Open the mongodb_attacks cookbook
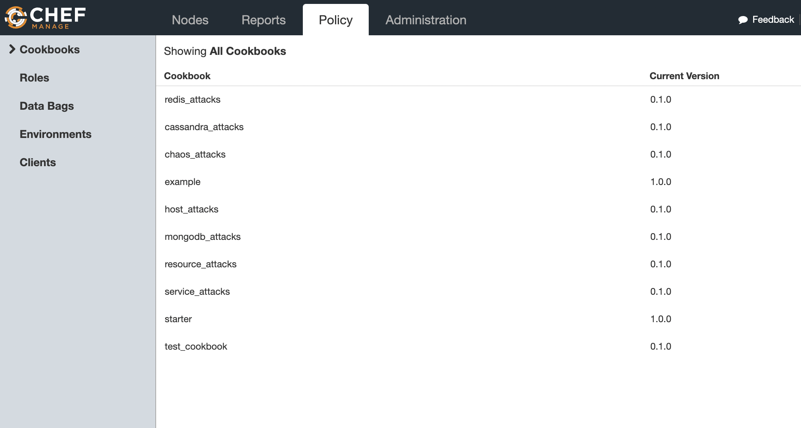Viewport: 801px width, 428px height. (x=202, y=237)
